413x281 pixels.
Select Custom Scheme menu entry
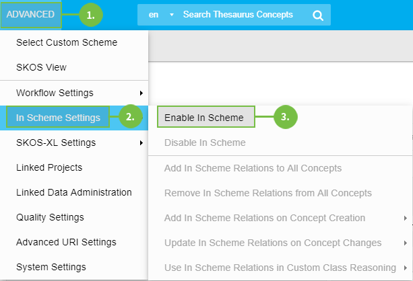(x=67, y=42)
